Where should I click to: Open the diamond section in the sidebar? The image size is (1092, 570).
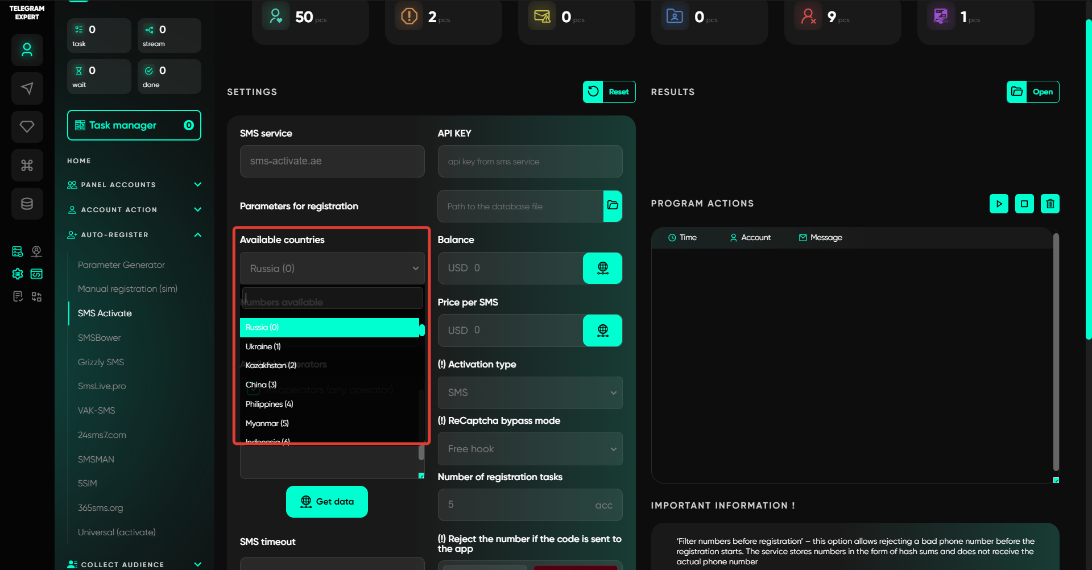point(27,126)
